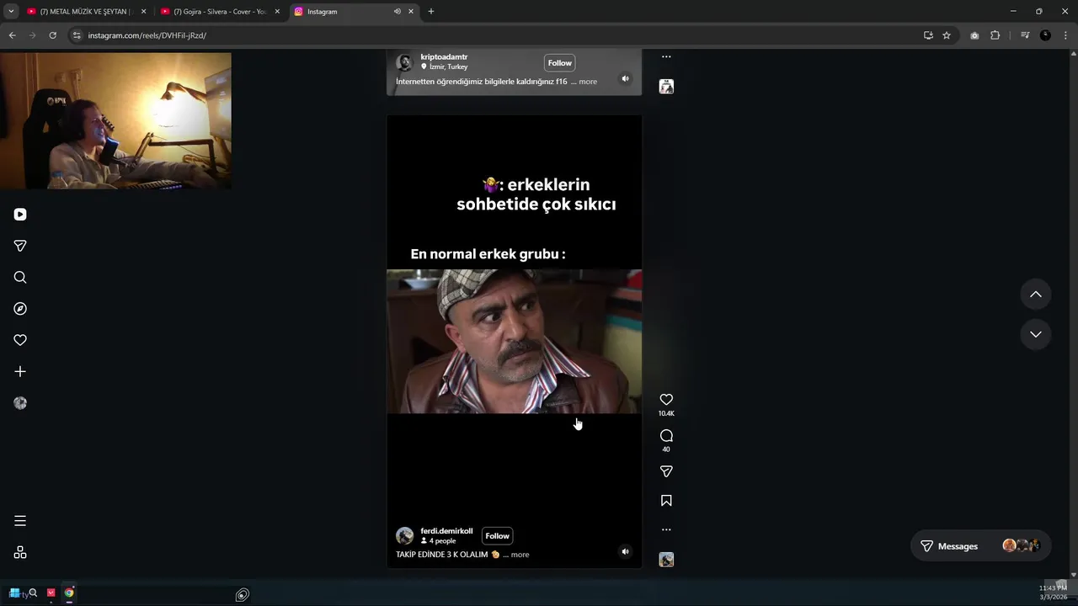Mute the ferdi.demirkoll reel audio
Viewport: 1078px width, 606px height.
(x=625, y=552)
